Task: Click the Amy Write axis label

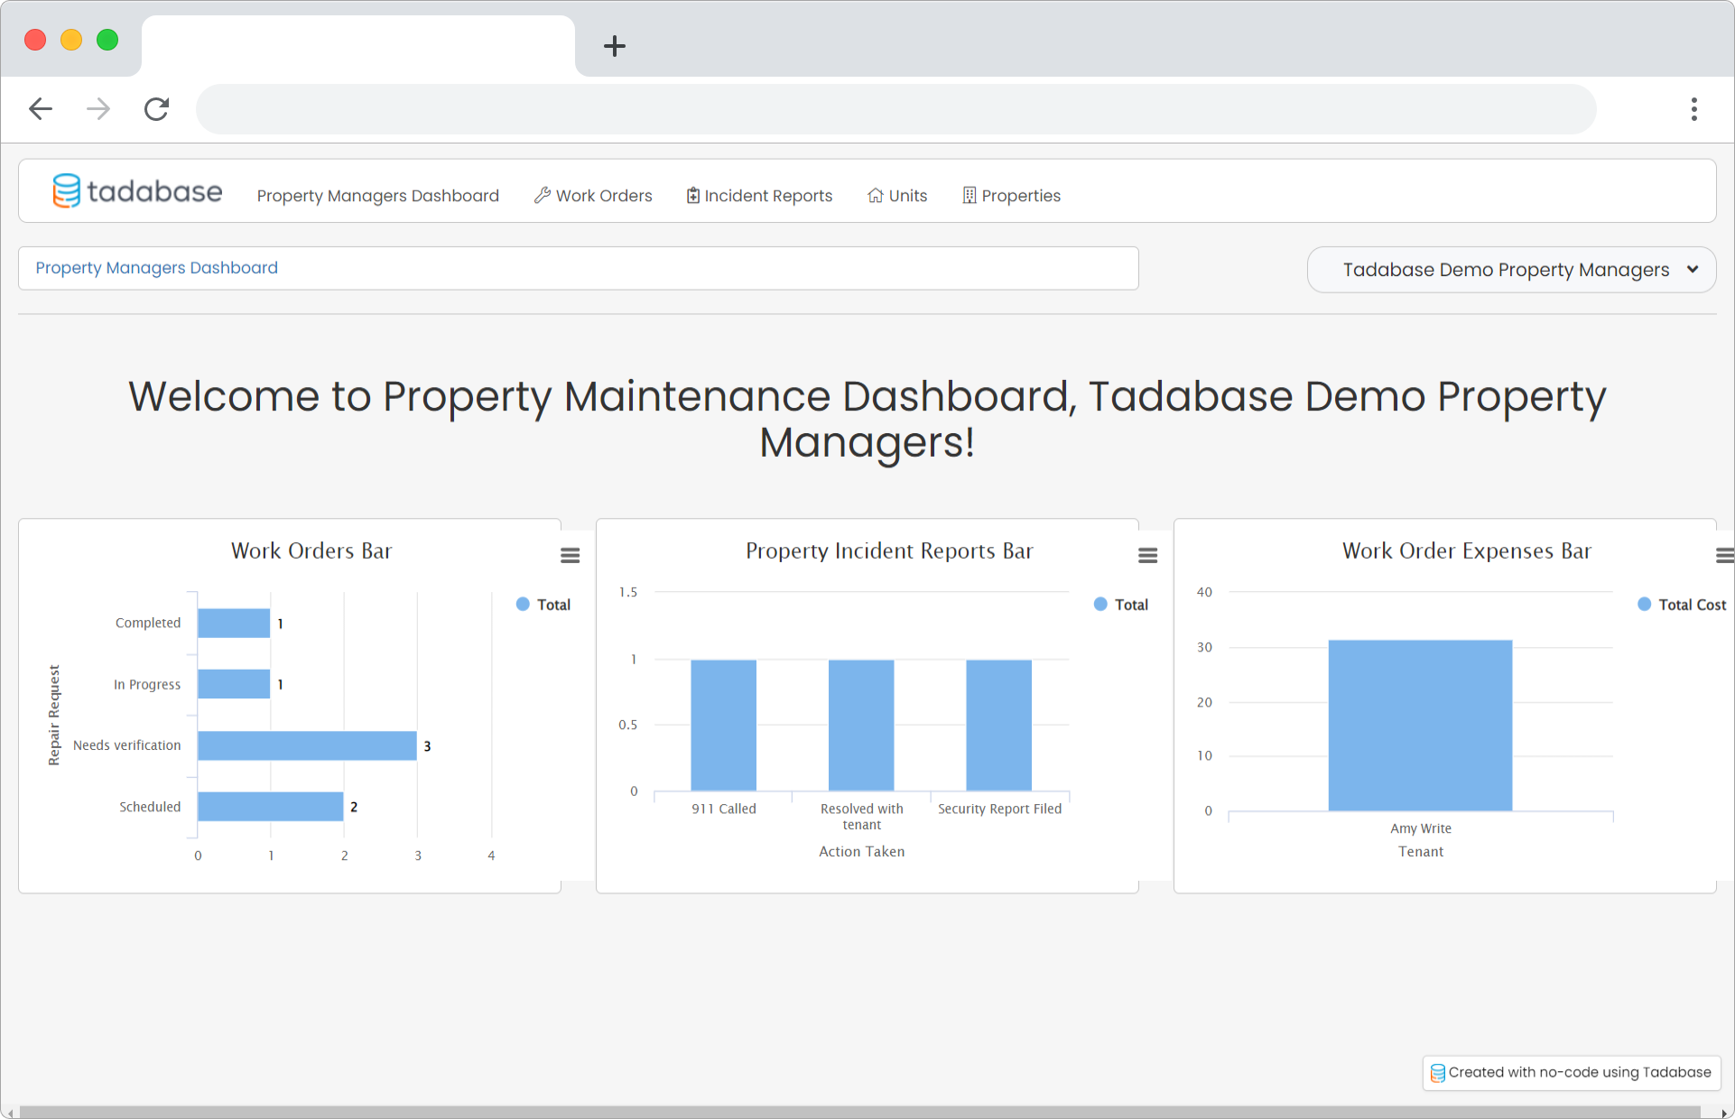Action: click(x=1421, y=828)
